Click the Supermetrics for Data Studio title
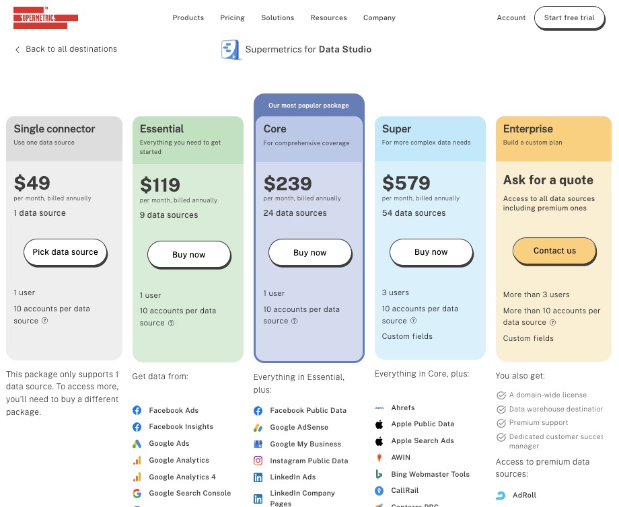 tap(308, 49)
